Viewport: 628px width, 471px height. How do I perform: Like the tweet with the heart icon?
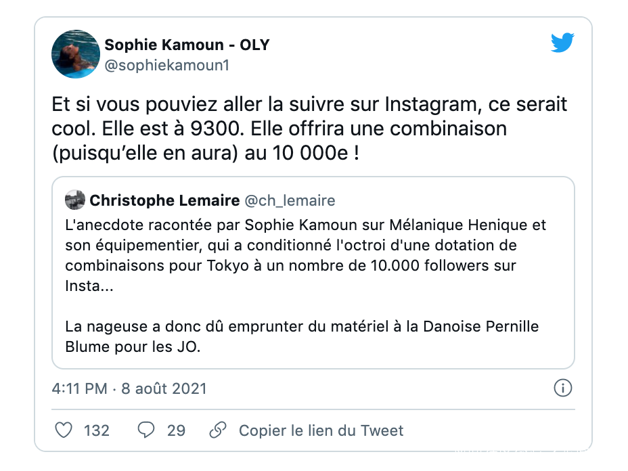[63, 430]
